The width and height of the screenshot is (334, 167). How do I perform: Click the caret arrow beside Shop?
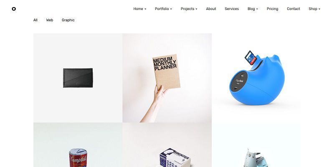pos(319,9)
